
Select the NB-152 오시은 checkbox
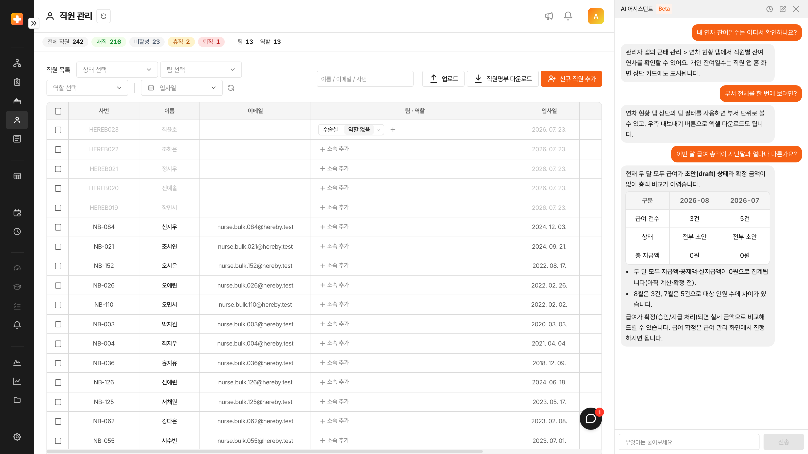click(58, 266)
